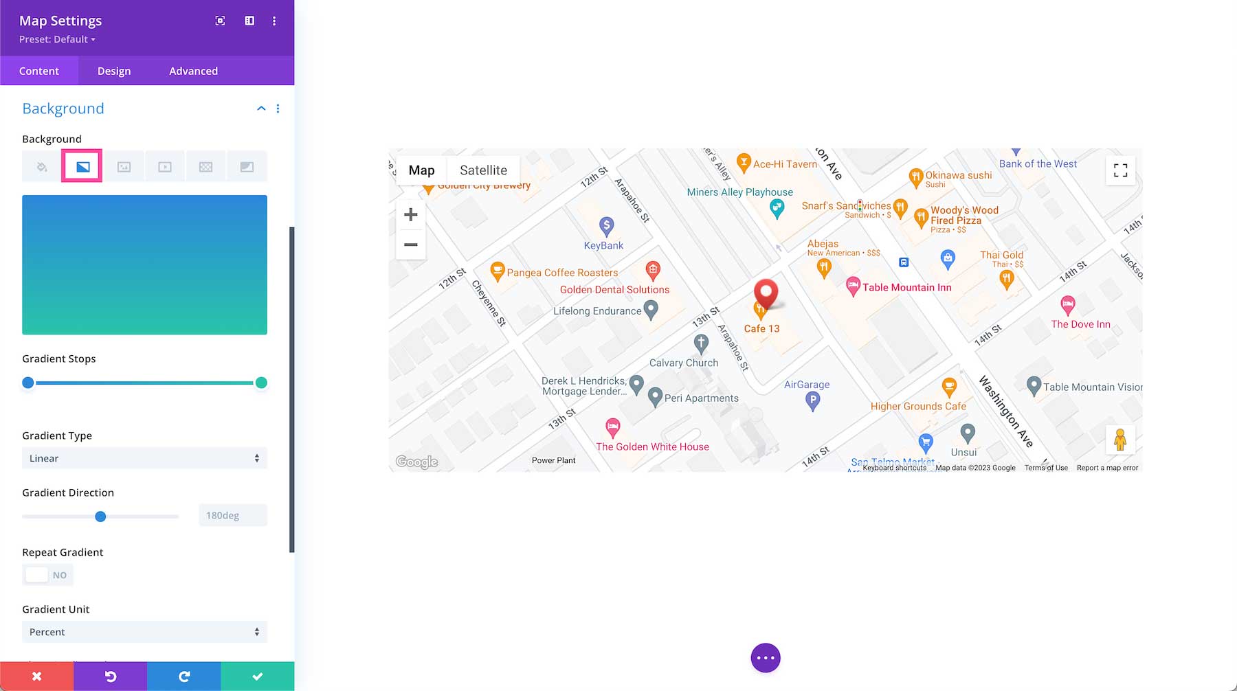Select the background gradient icon
Screen dimensions: 1237x691
pos(82,167)
